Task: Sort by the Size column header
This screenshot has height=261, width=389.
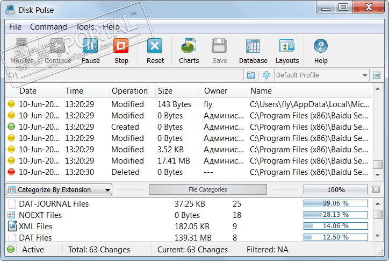Action: point(178,91)
